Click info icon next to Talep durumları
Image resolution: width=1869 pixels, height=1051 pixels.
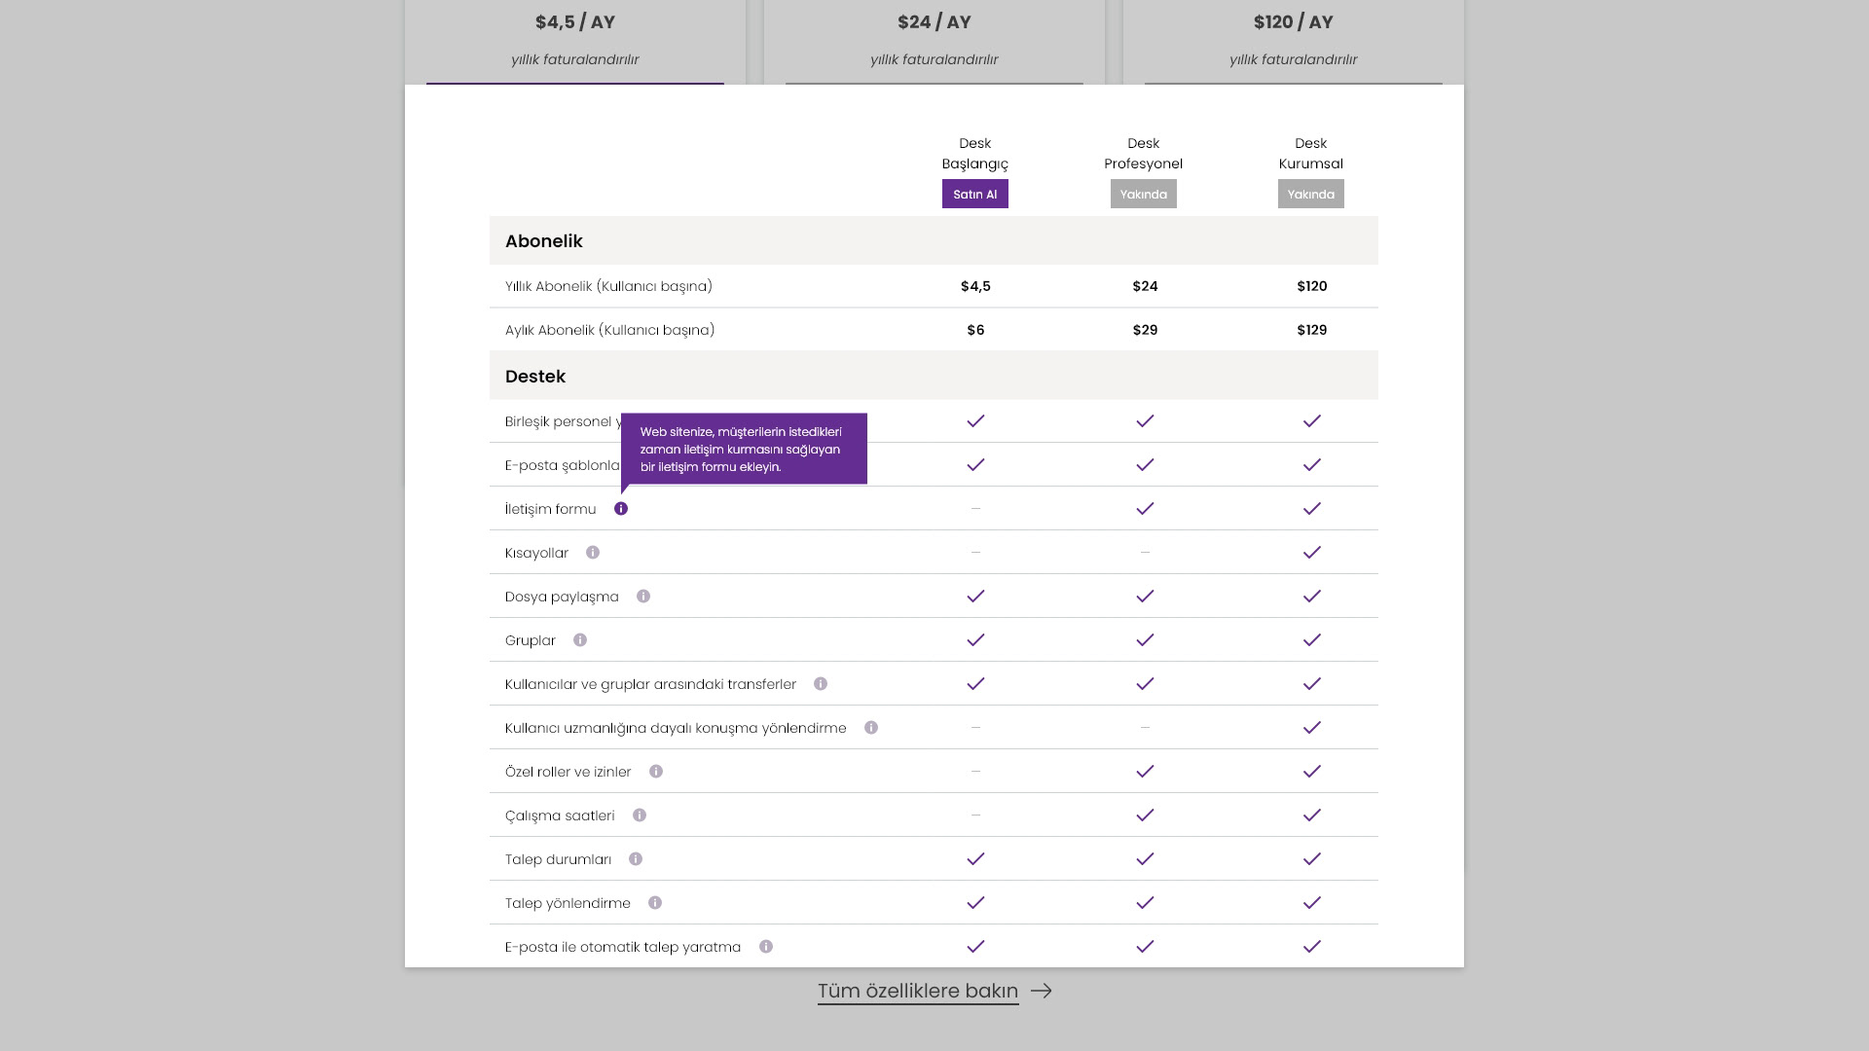[x=636, y=859]
